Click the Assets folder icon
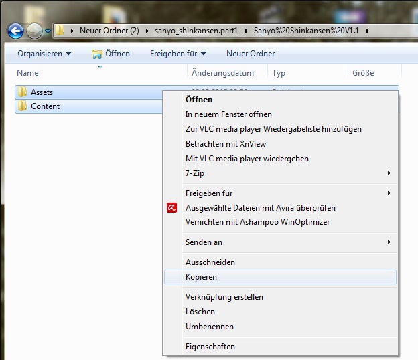The image size is (418, 360). (22, 92)
